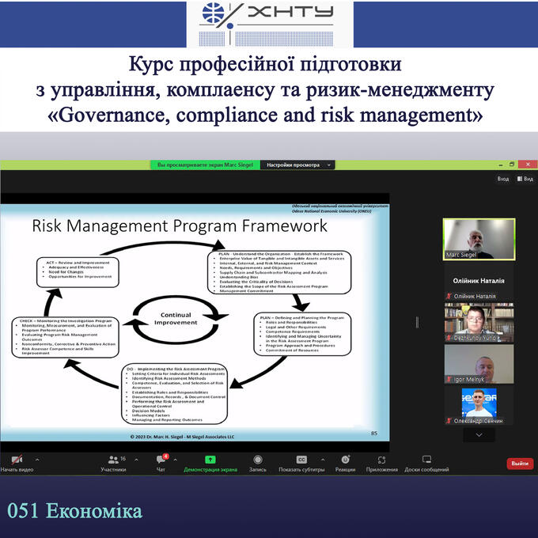The width and height of the screenshot is (538, 538).
Task: Open the Apps (Приложения) icon
Action: pyautogui.click(x=382, y=460)
